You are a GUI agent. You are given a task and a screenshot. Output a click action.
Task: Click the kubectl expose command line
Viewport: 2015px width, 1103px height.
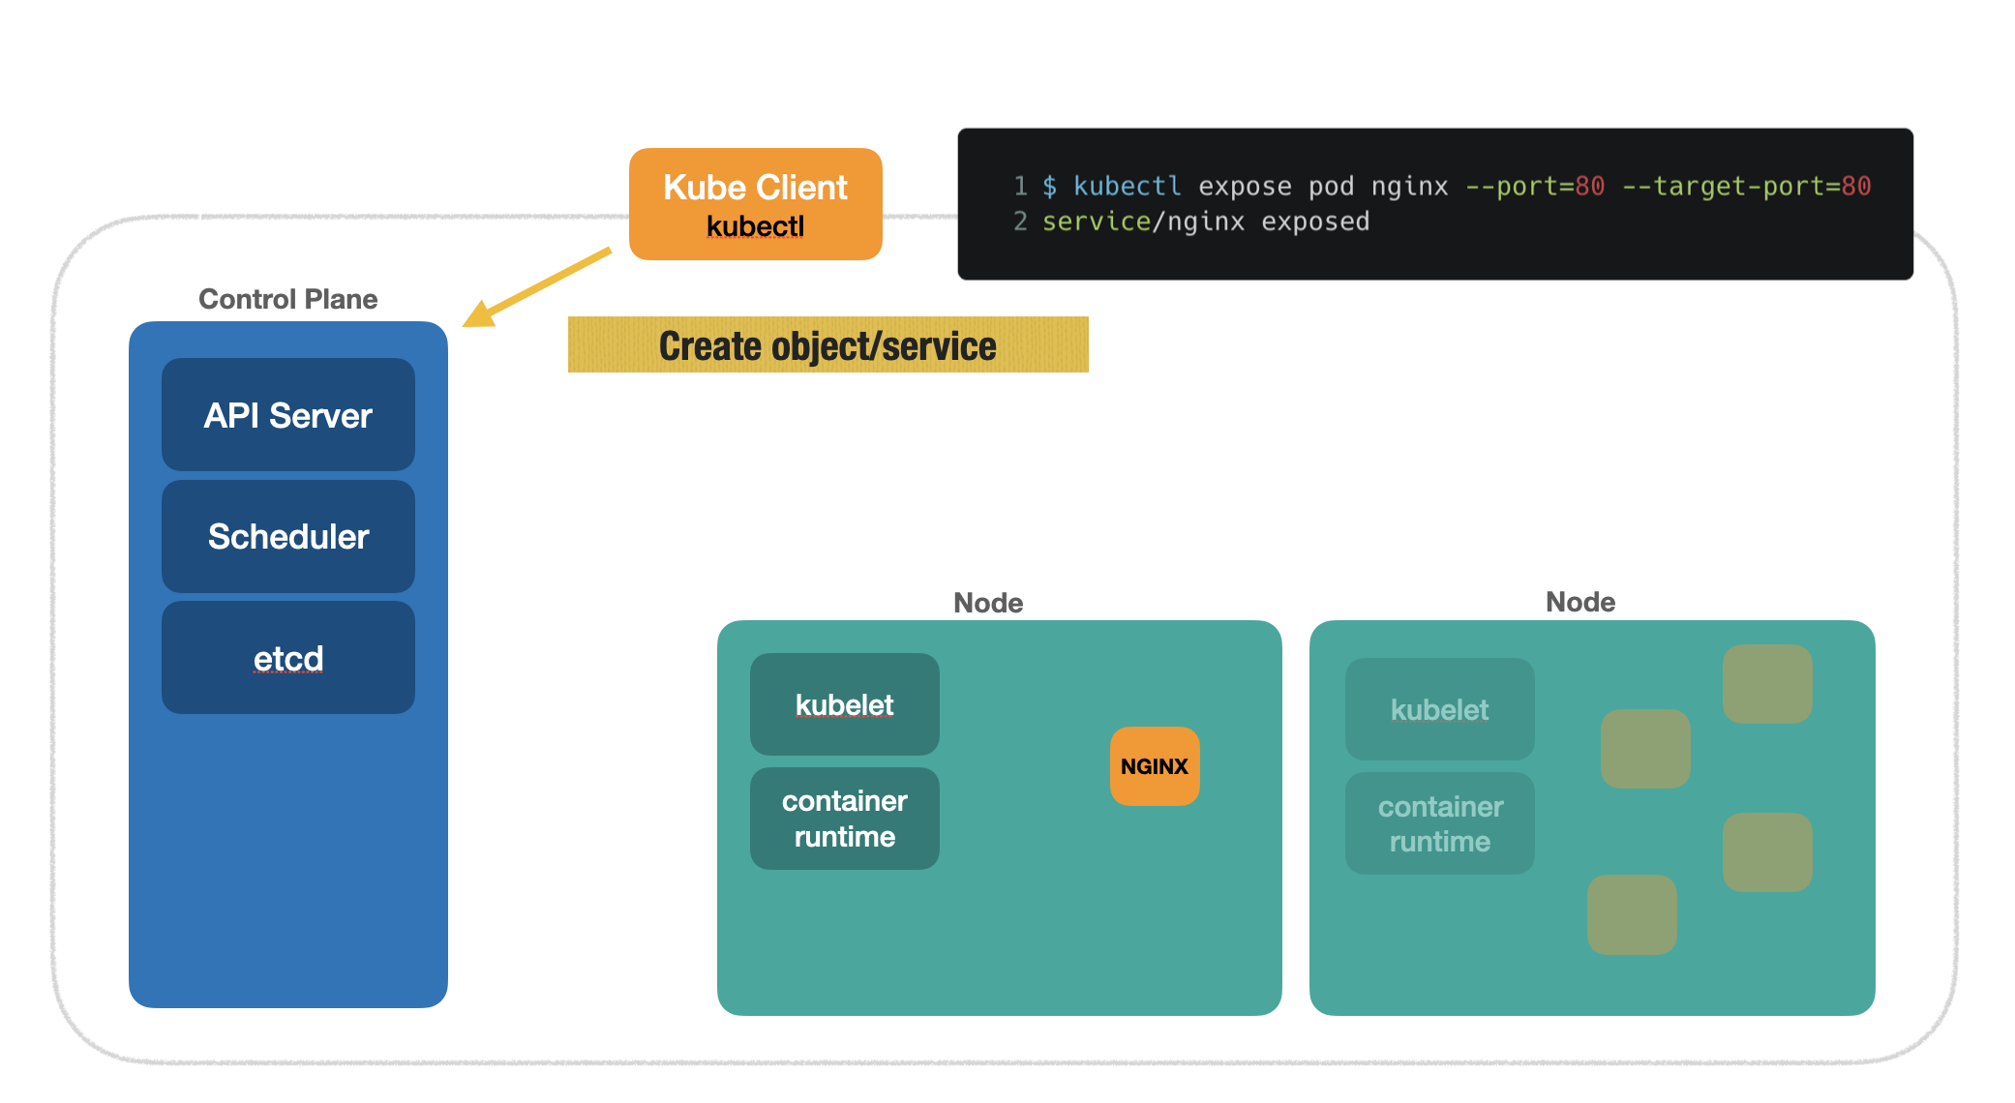point(1442,186)
